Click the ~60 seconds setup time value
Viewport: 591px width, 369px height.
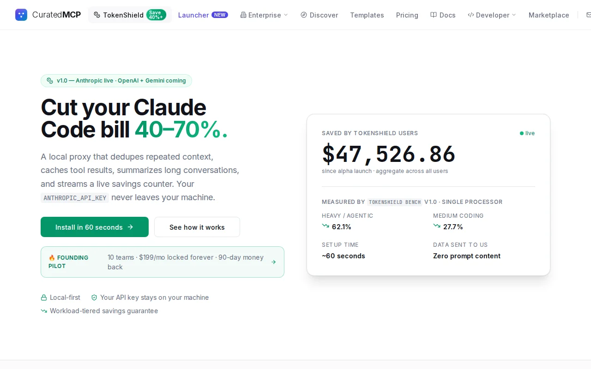pyautogui.click(x=344, y=256)
